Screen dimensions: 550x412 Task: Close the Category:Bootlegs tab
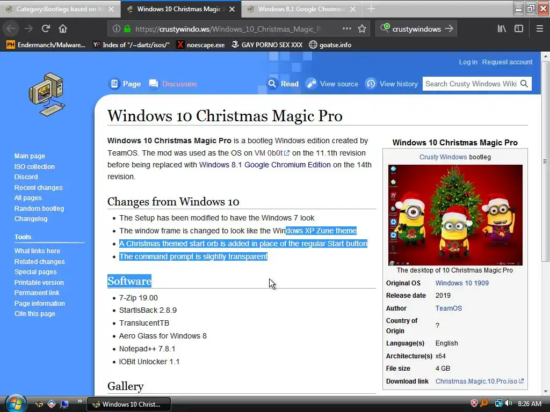click(x=111, y=9)
